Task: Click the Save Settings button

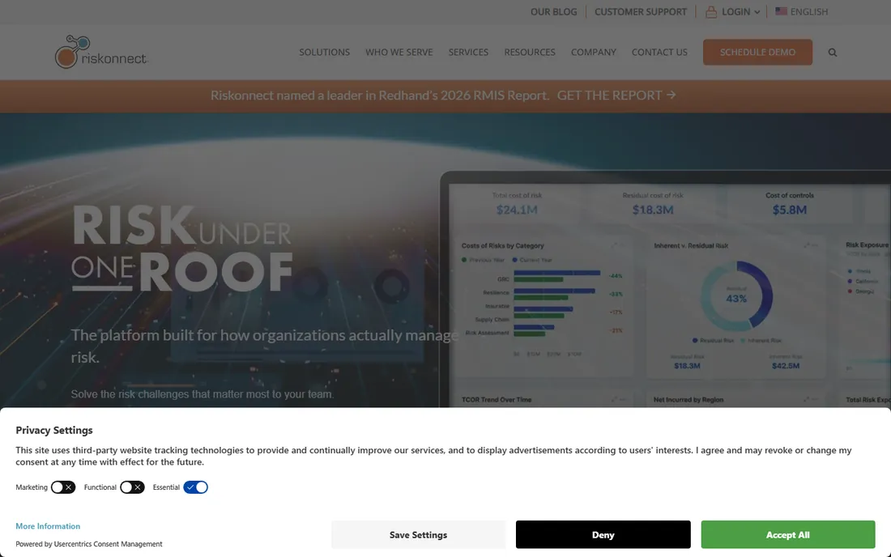Action: pos(418,535)
